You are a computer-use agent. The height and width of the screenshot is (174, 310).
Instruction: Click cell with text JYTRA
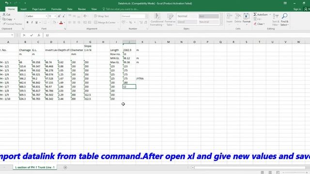tap(142, 78)
